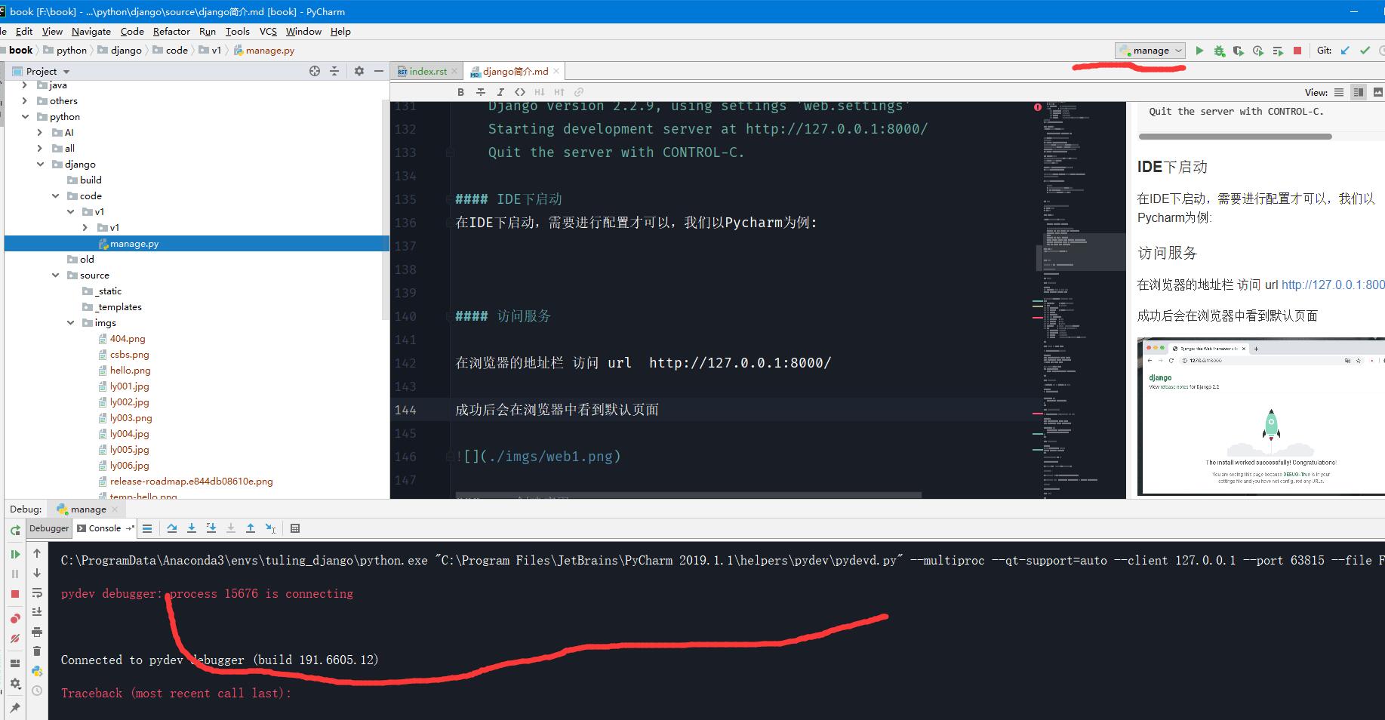Image resolution: width=1385 pixels, height=720 pixels.
Task: Open evaluate expression calculator icon
Action: click(295, 528)
